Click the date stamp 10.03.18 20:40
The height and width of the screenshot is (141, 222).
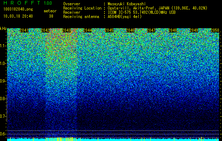18,16
